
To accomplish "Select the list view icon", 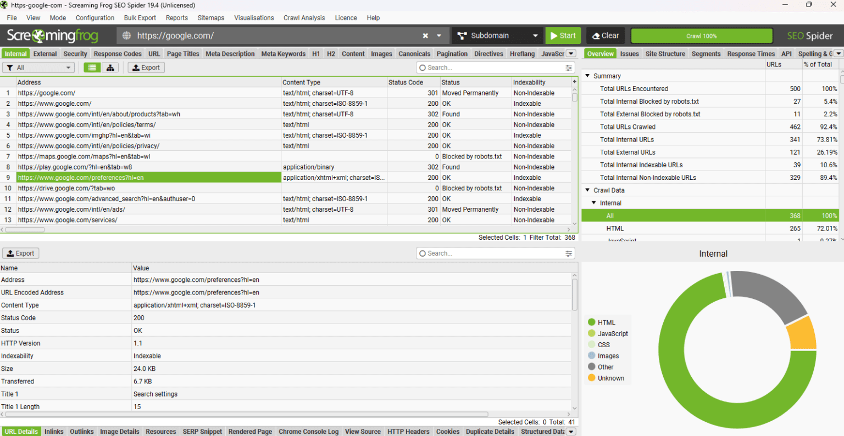I will (x=92, y=67).
